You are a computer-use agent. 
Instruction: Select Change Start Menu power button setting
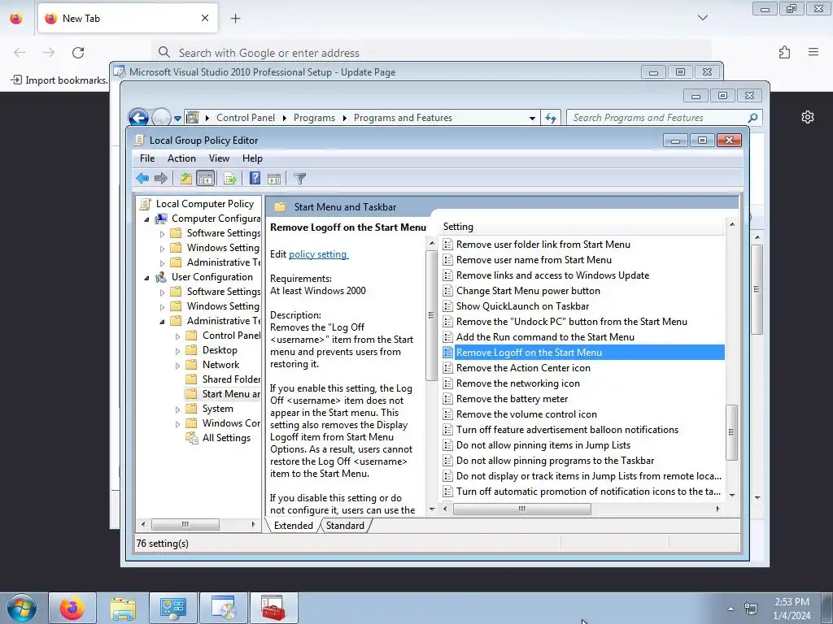coord(528,291)
